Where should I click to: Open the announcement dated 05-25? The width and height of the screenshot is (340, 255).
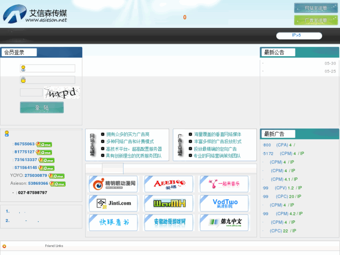coord(299,71)
